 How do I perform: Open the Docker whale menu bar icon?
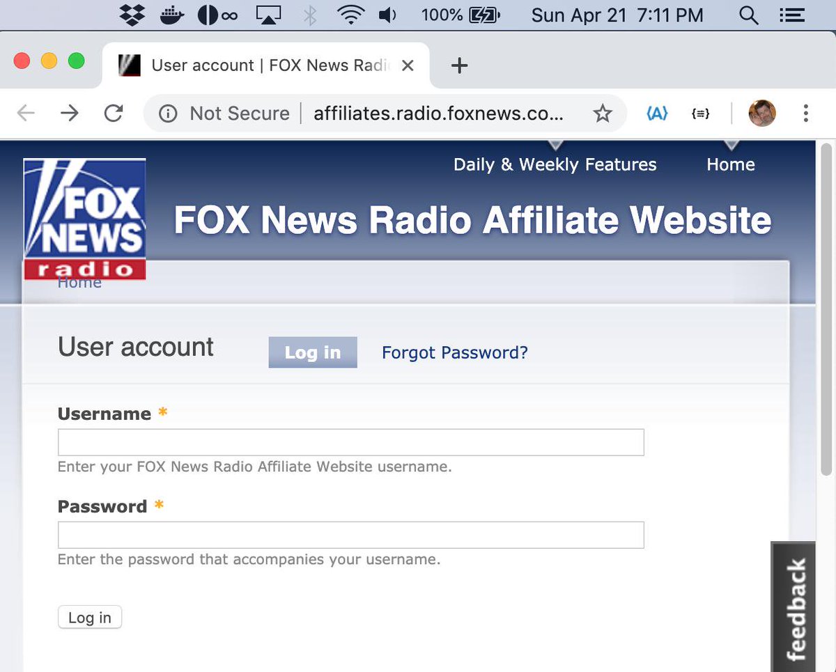pyautogui.click(x=172, y=15)
